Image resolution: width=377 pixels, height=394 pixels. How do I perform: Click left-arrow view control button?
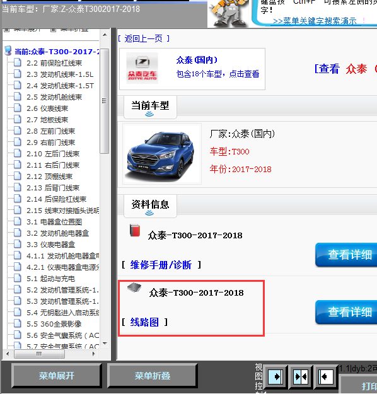click(326, 376)
